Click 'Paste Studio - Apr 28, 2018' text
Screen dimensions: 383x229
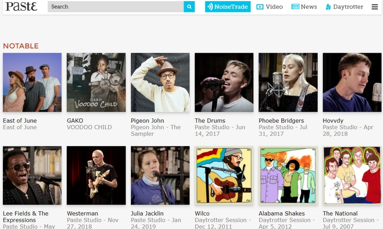tap(348, 131)
